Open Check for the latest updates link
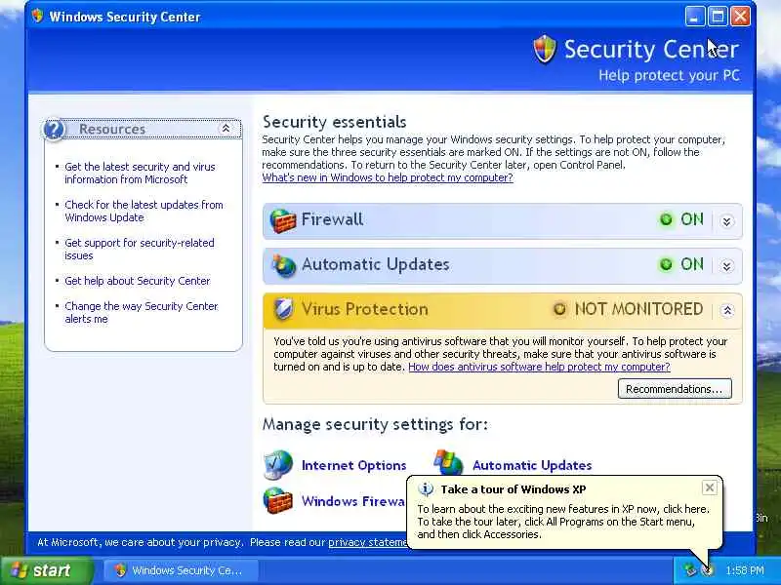 [x=144, y=211]
